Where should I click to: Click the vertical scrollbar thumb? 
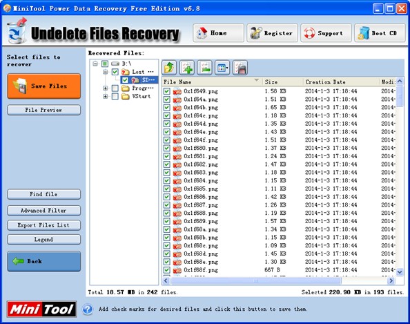pyautogui.click(x=400, y=96)
